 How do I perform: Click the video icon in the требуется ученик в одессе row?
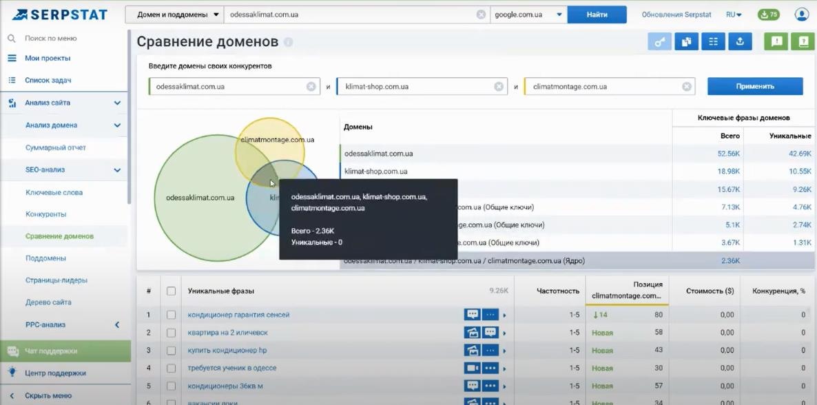point(473,368)
